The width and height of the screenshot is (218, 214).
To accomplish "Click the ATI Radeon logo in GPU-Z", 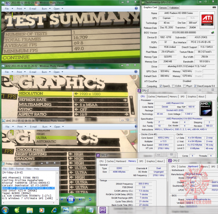I will (x=207, y=20).
